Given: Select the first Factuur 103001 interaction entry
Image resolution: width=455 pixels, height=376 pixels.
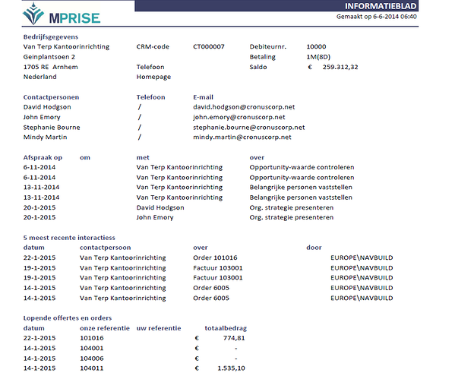Looking at the screenshot, I should coord(218,268).
